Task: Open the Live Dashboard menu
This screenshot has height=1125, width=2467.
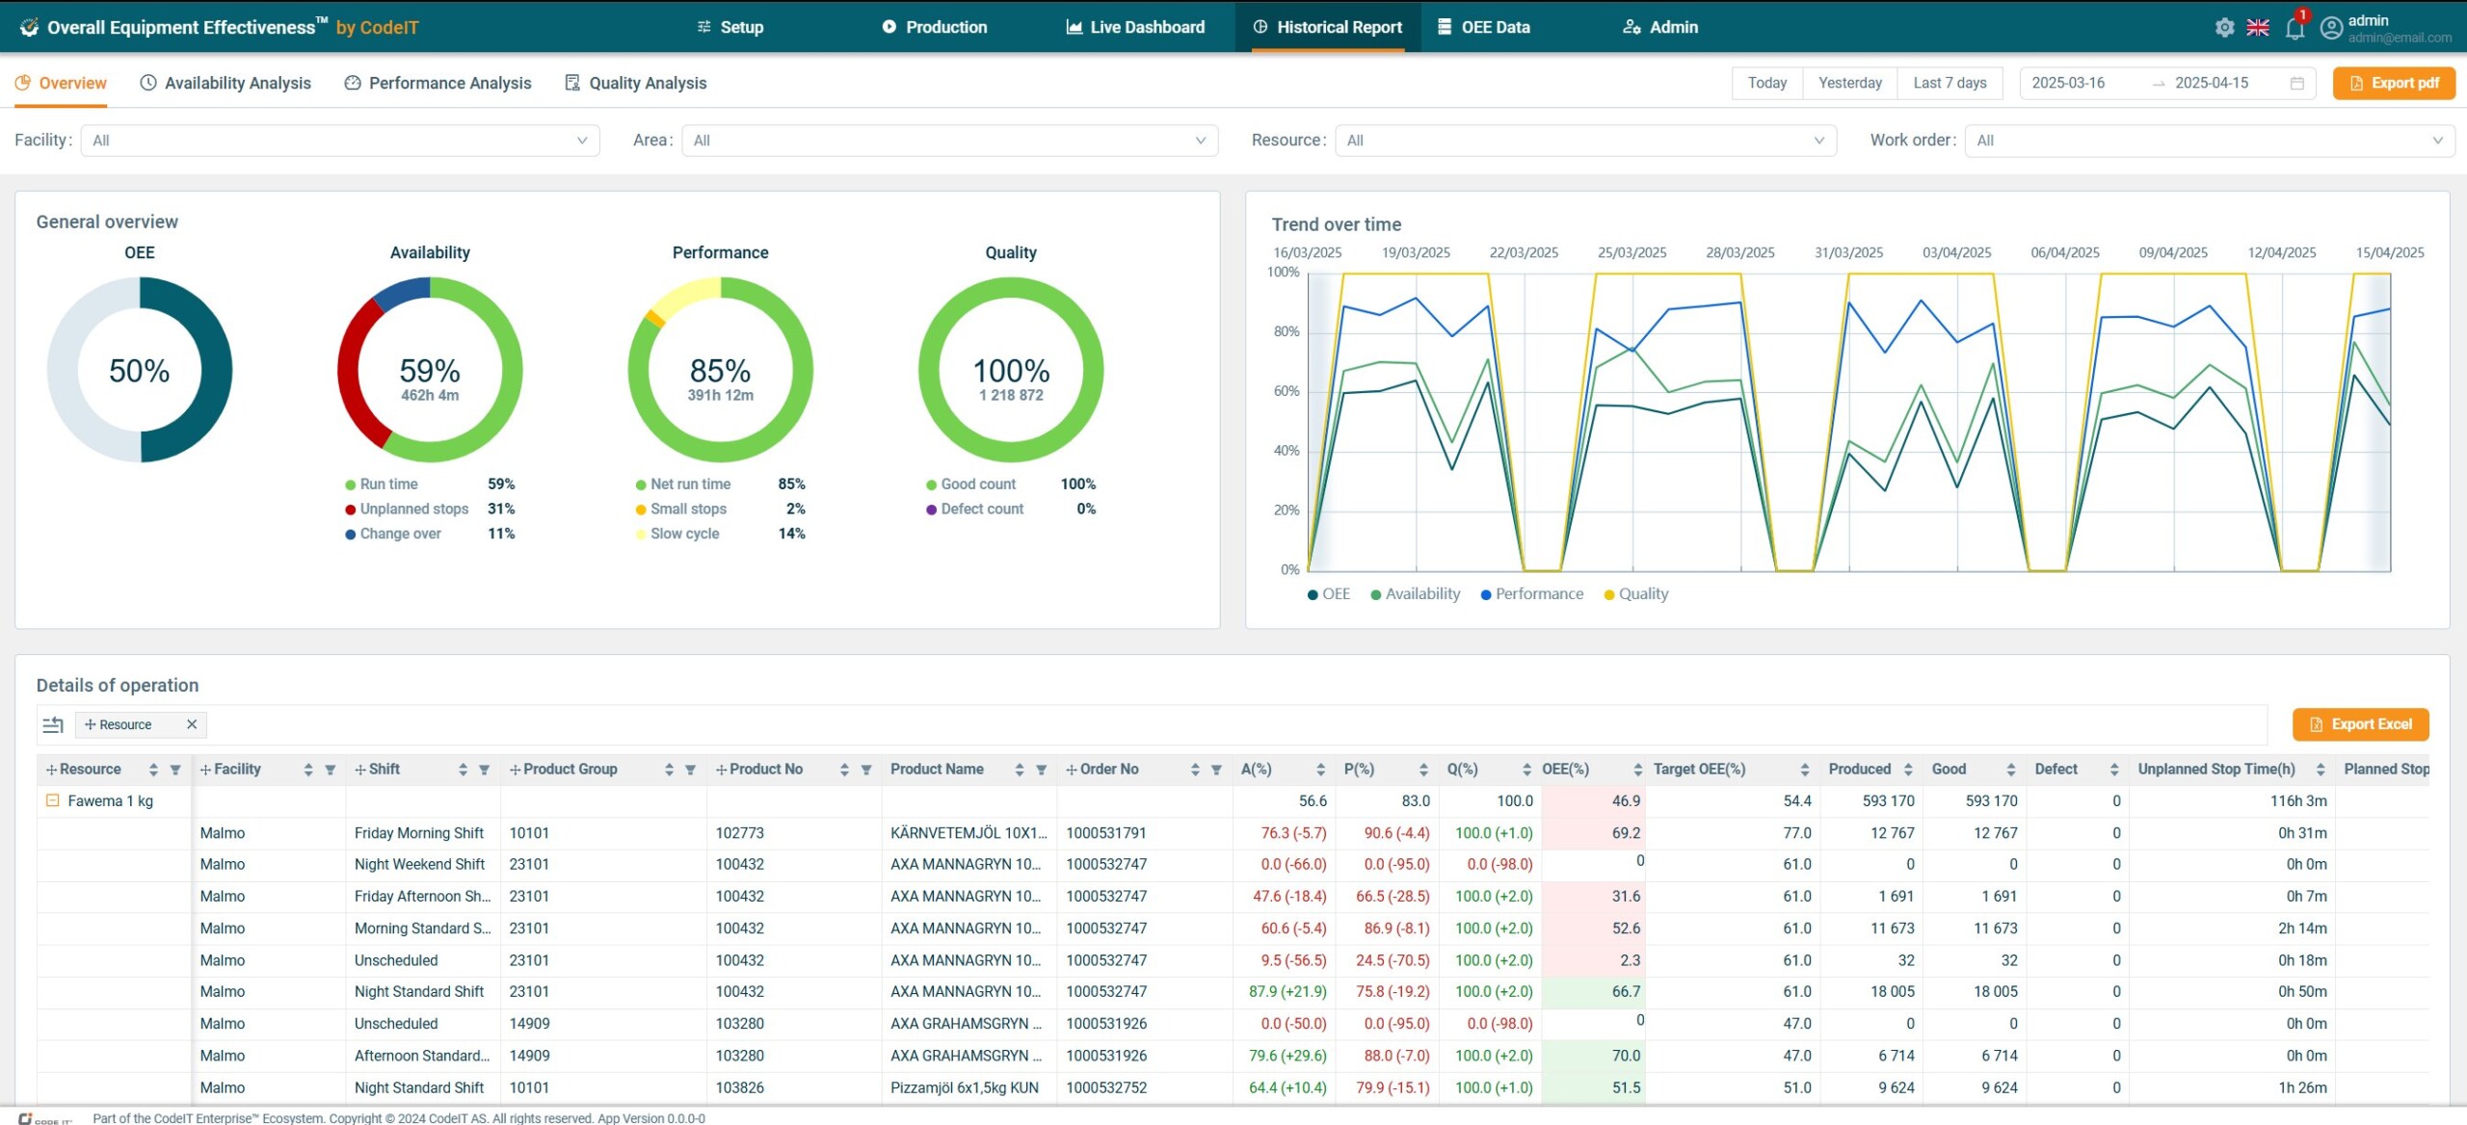Action: tap(1135, 27)
